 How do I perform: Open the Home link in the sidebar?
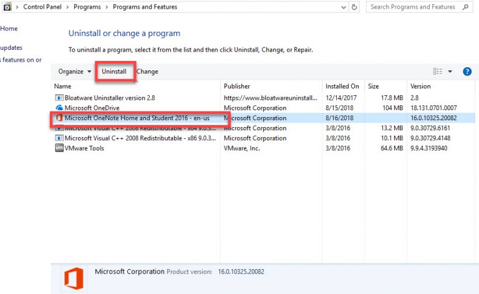pos(9,29)
